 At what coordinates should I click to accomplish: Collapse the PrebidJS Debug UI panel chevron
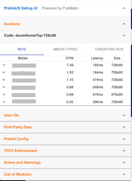tap(124, 8)
